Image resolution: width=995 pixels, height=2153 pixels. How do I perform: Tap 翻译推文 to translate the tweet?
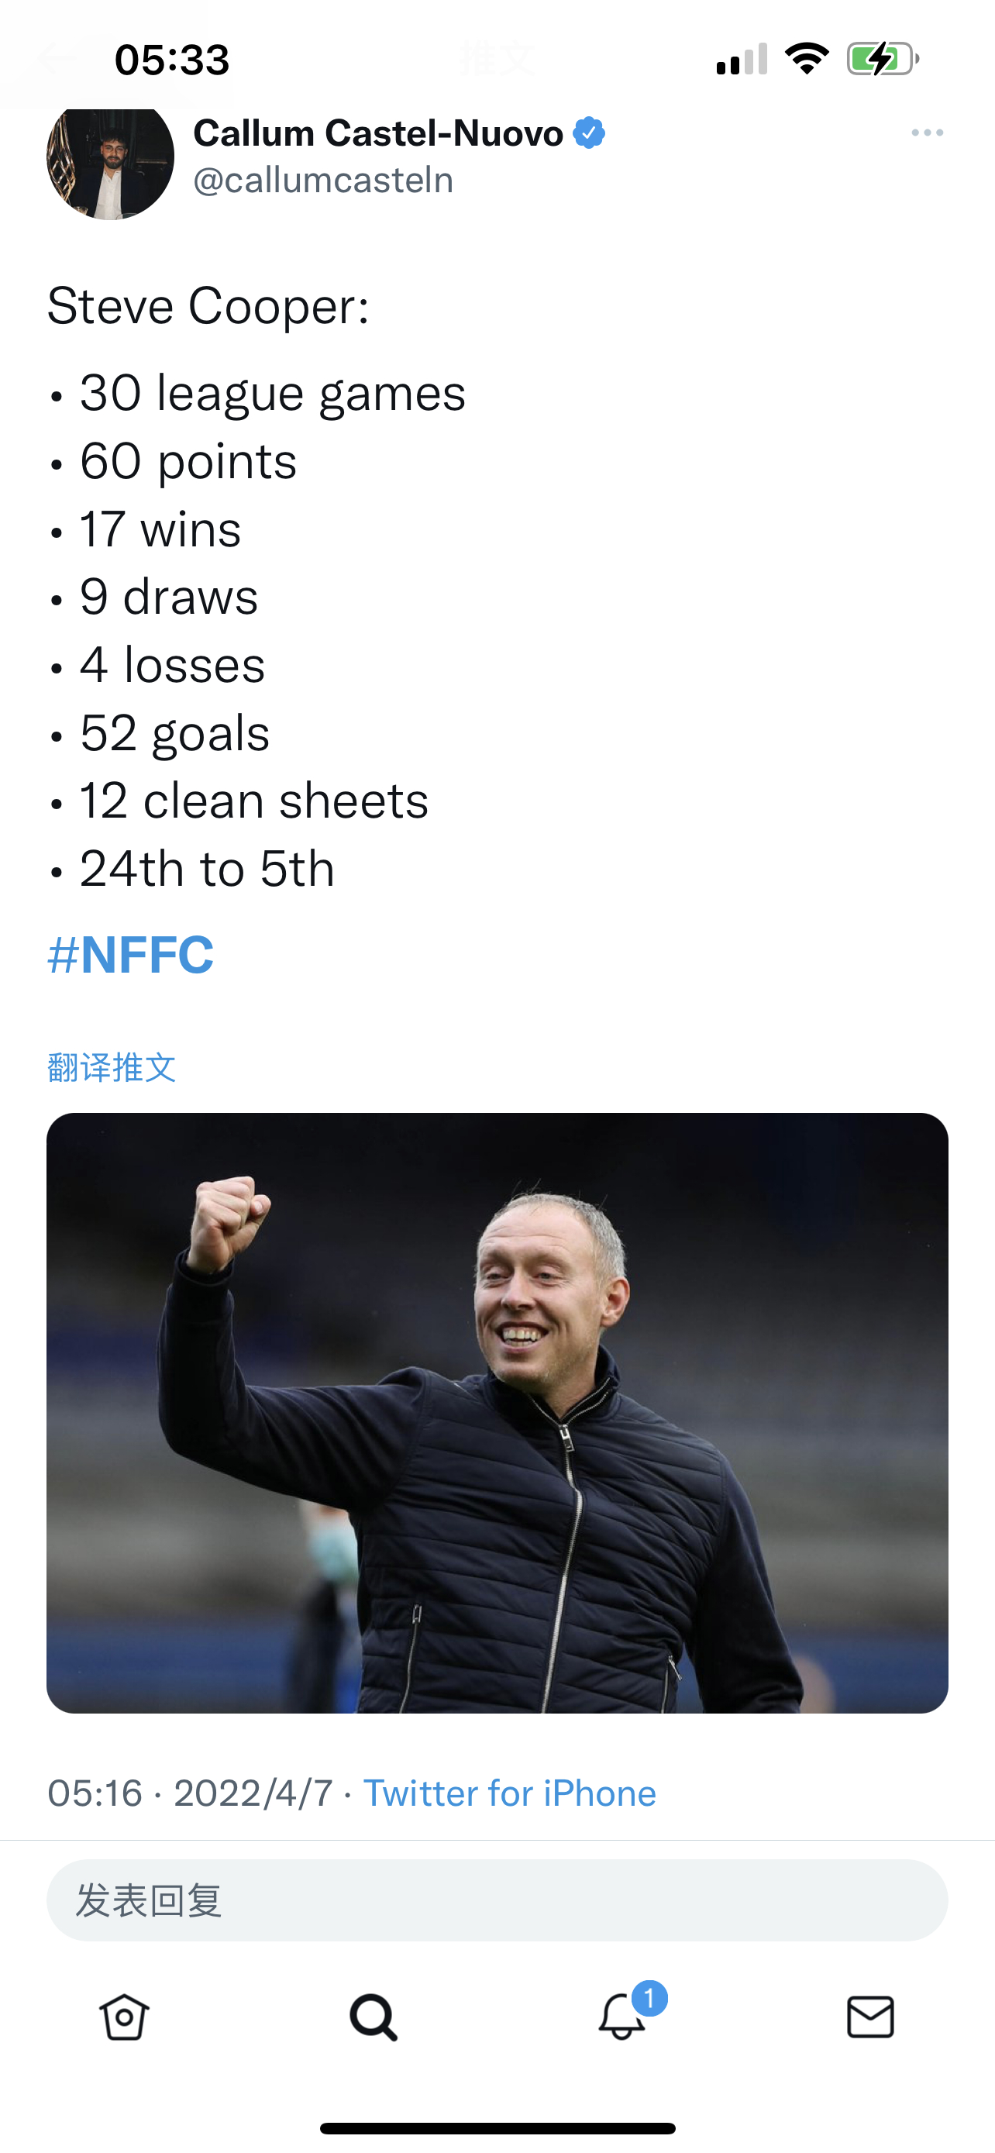pyautogui.click(x=112, y=1067)
